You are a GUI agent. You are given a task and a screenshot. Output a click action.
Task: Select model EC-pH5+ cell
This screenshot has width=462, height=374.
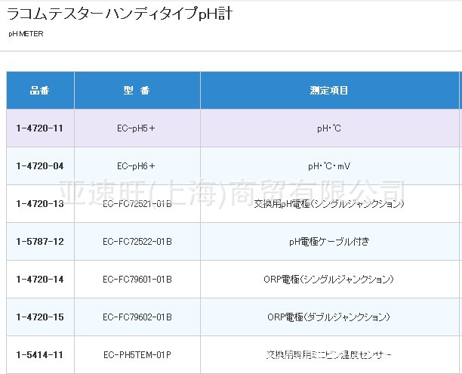pyautogui.click(x=136, y=128)
